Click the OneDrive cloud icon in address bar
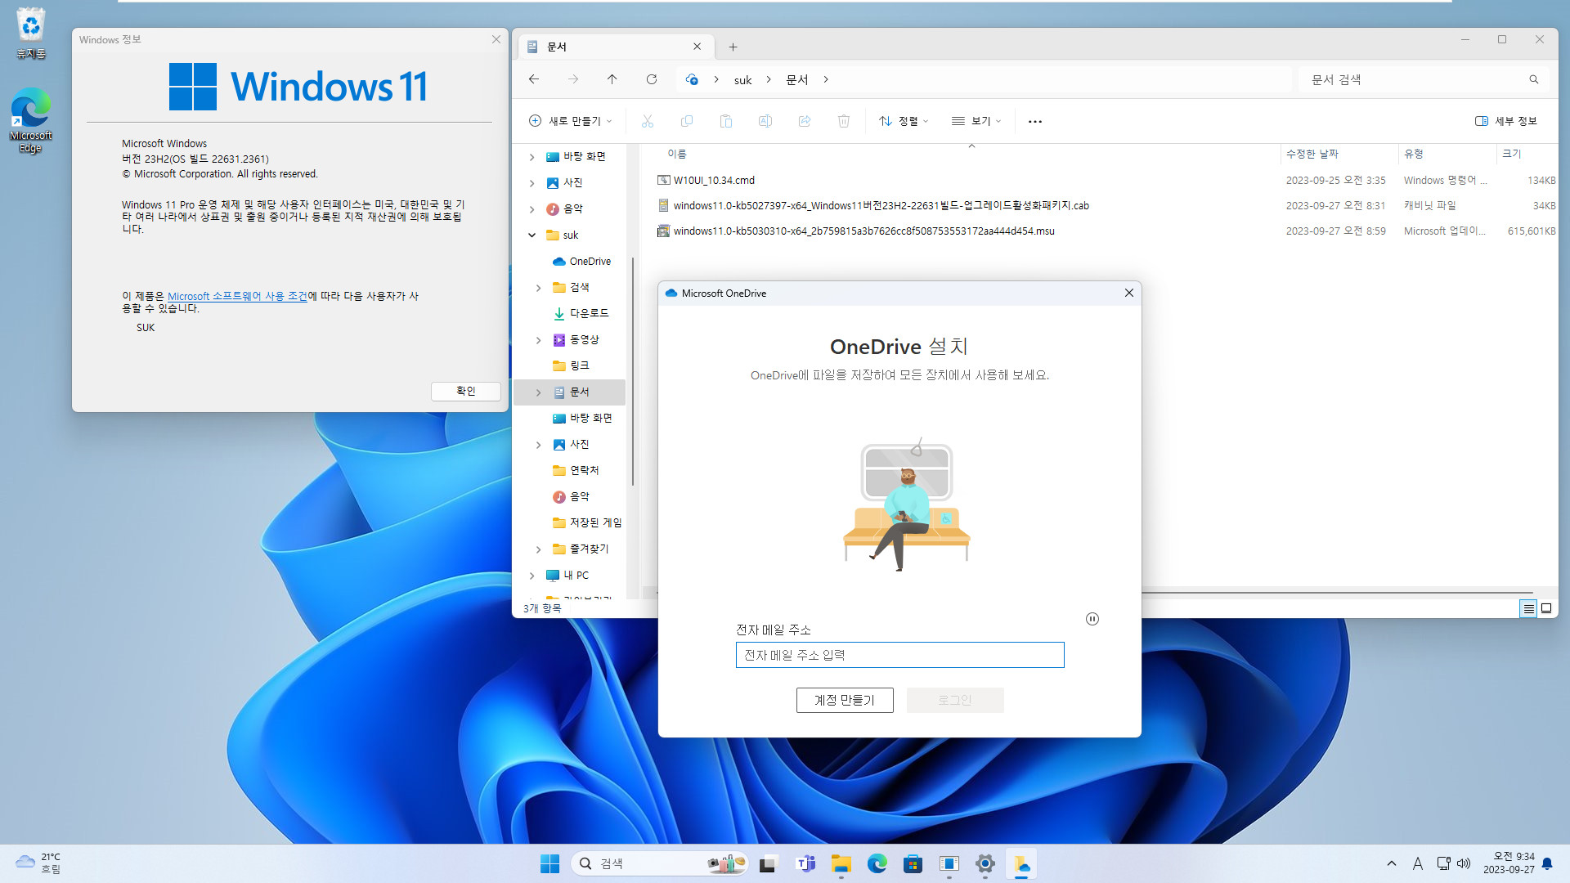The width and height of the screenshot is (1570, 883). click(692, 79)
